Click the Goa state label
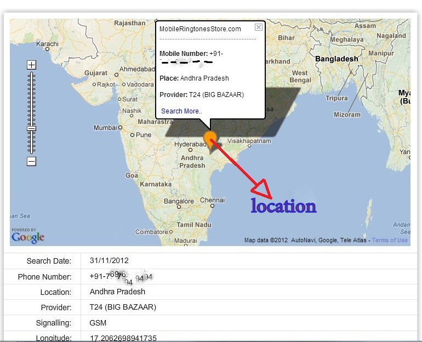422x342 pixels. (x=132, y=175)
